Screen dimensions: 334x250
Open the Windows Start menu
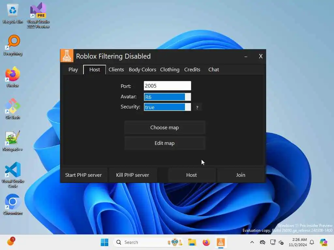[104, 242]
